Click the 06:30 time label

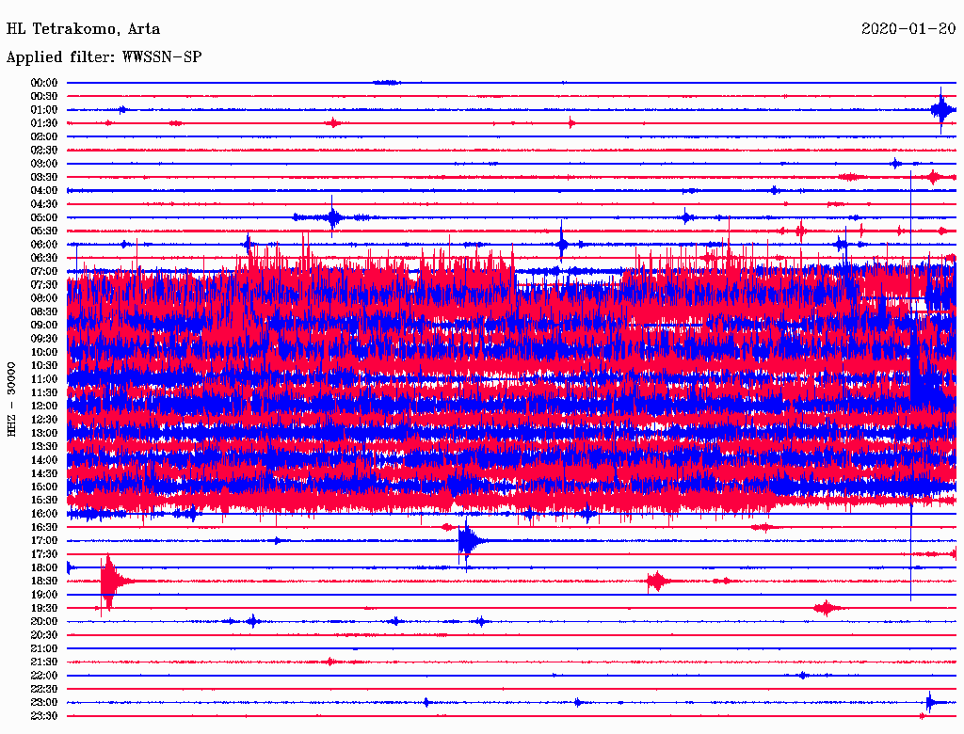point(44,258)
